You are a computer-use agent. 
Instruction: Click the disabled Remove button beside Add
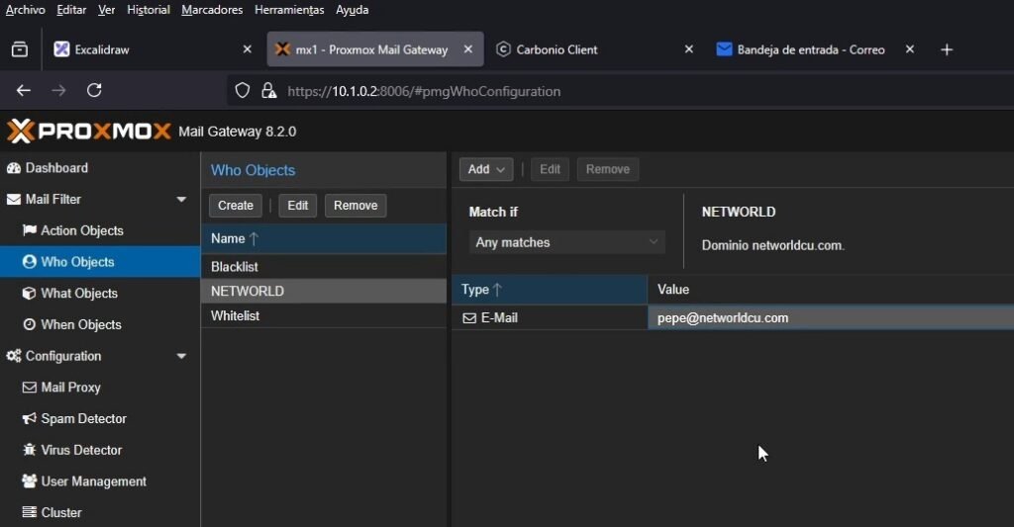coord(607,169)
